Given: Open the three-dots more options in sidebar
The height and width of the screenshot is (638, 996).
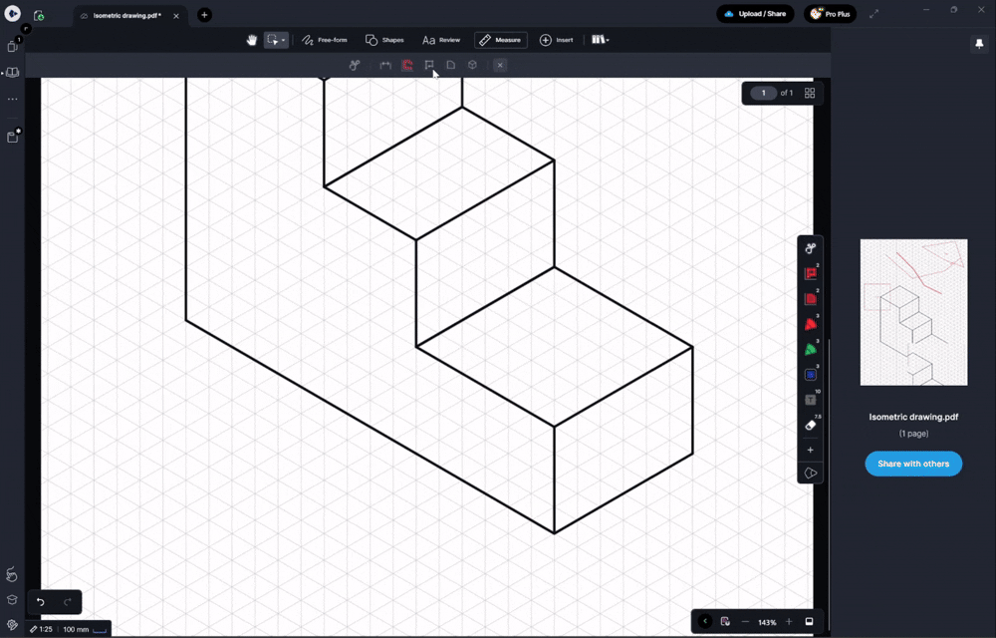Looking at the screenshot, I should point(12,99).
